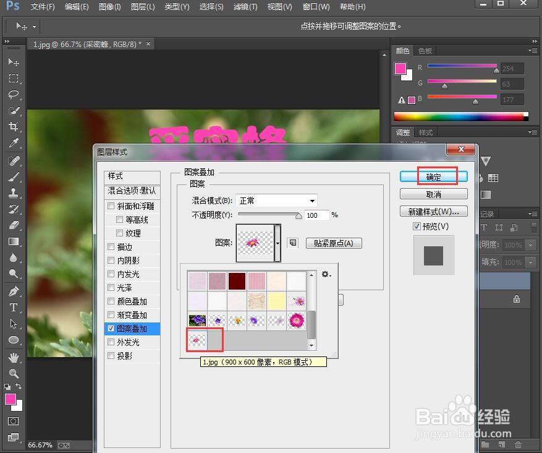Activate the Crop tool
Viewport: 542px width, 453px height.
coord(14,127)
